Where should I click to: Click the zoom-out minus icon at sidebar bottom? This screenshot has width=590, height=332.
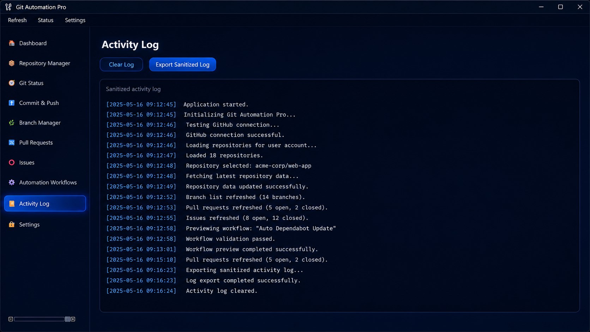click(11, 319)
